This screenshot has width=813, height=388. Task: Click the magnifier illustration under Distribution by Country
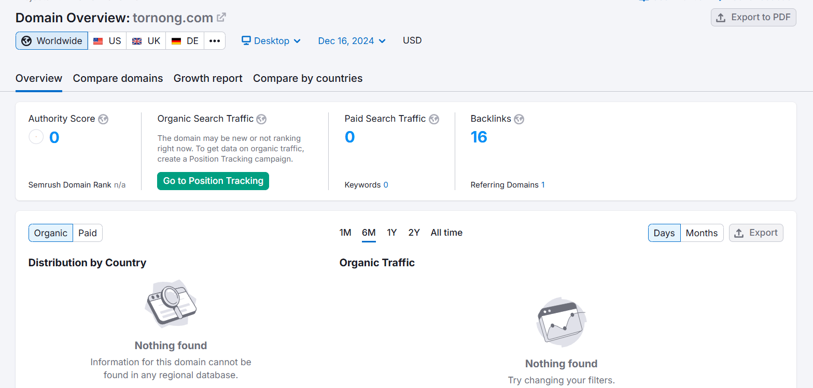tap(171, 305)
